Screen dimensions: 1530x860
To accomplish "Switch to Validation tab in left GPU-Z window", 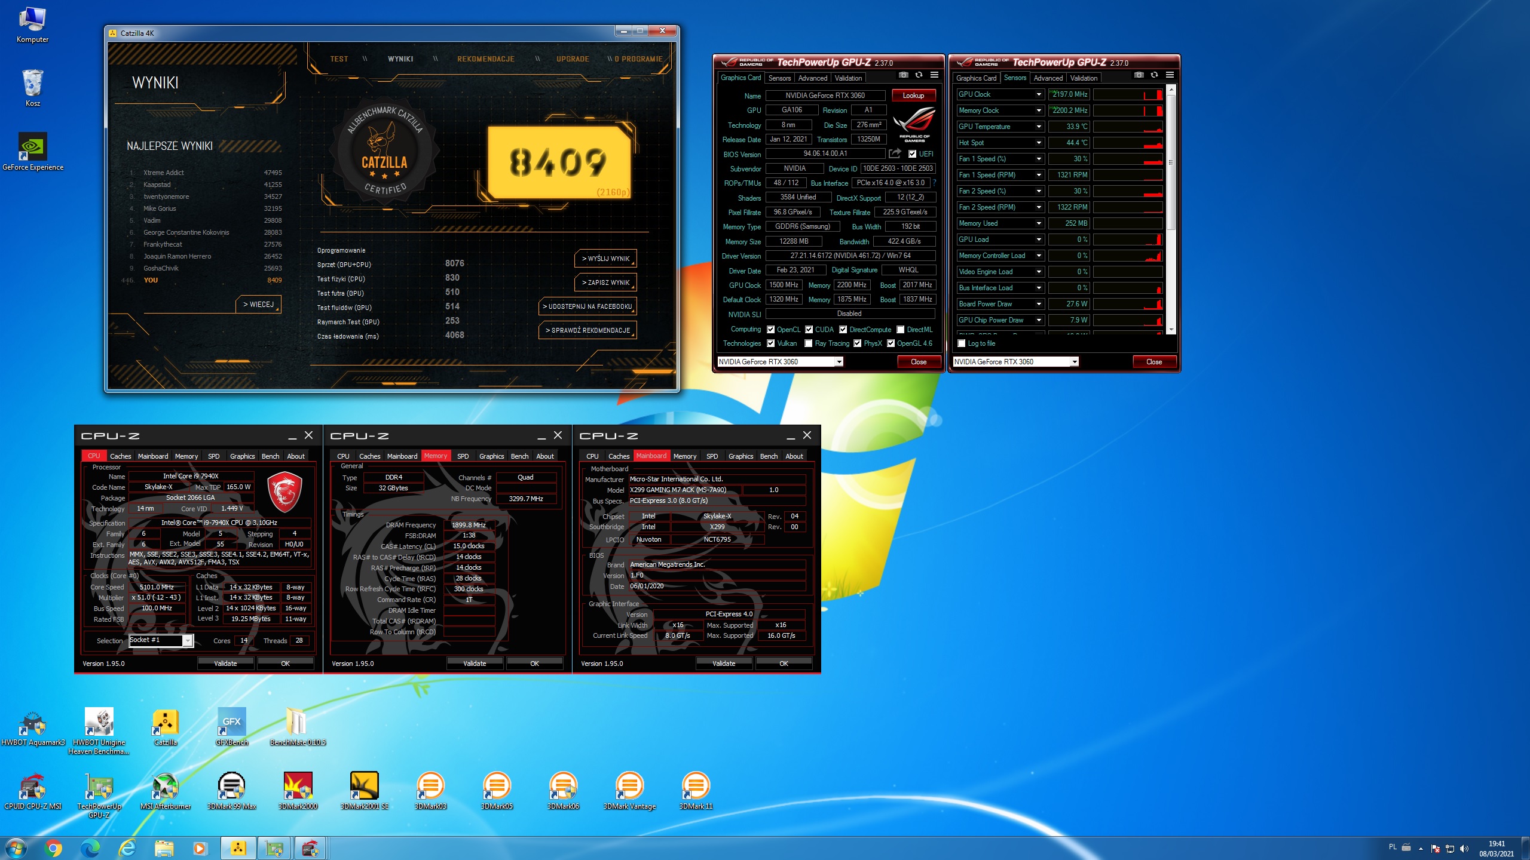I will [x=848, y=78].
